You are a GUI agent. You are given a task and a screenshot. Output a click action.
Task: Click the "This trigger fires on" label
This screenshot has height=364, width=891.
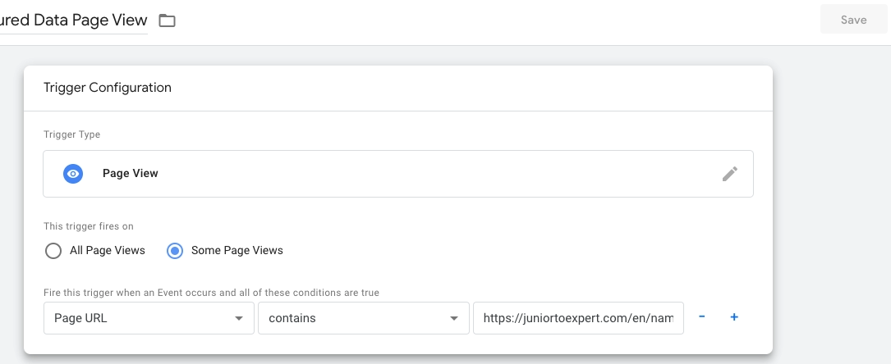click(87, 225)
